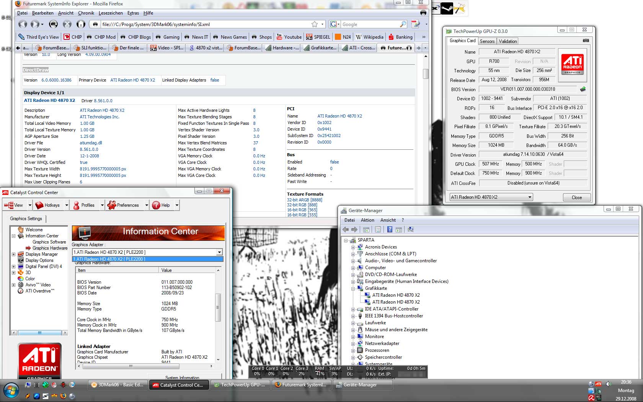Select the highlighted adapter entry in dropdown list
The image size is (643, 402).
click(148, 259)
